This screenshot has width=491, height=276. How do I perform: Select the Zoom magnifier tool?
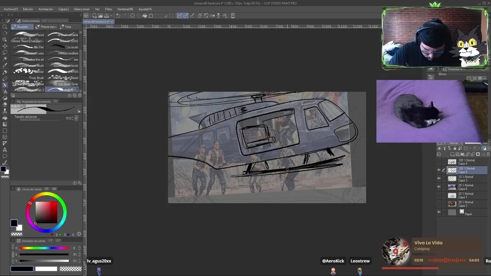[5, 27]
